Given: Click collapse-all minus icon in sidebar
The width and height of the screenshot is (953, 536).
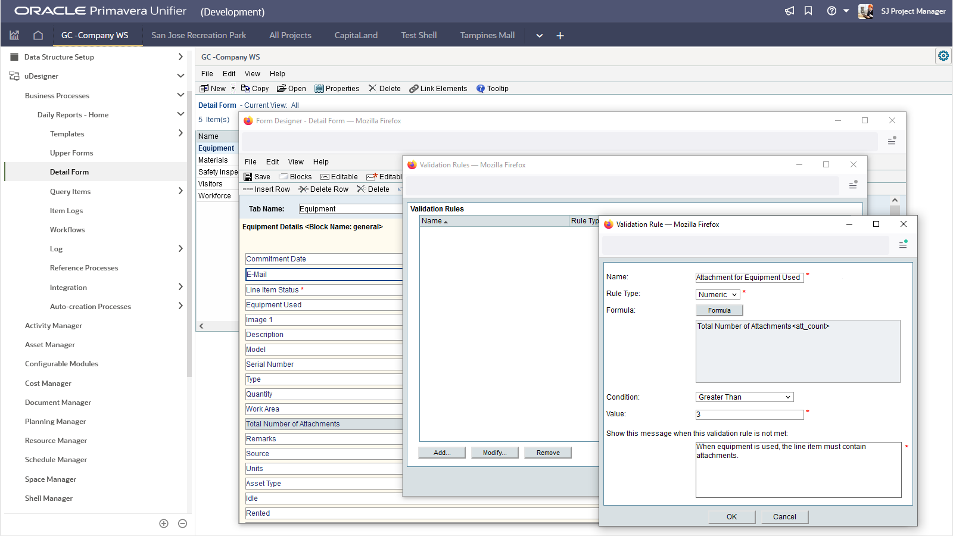Looking at the screenshot, I should [x=183, y=523].
